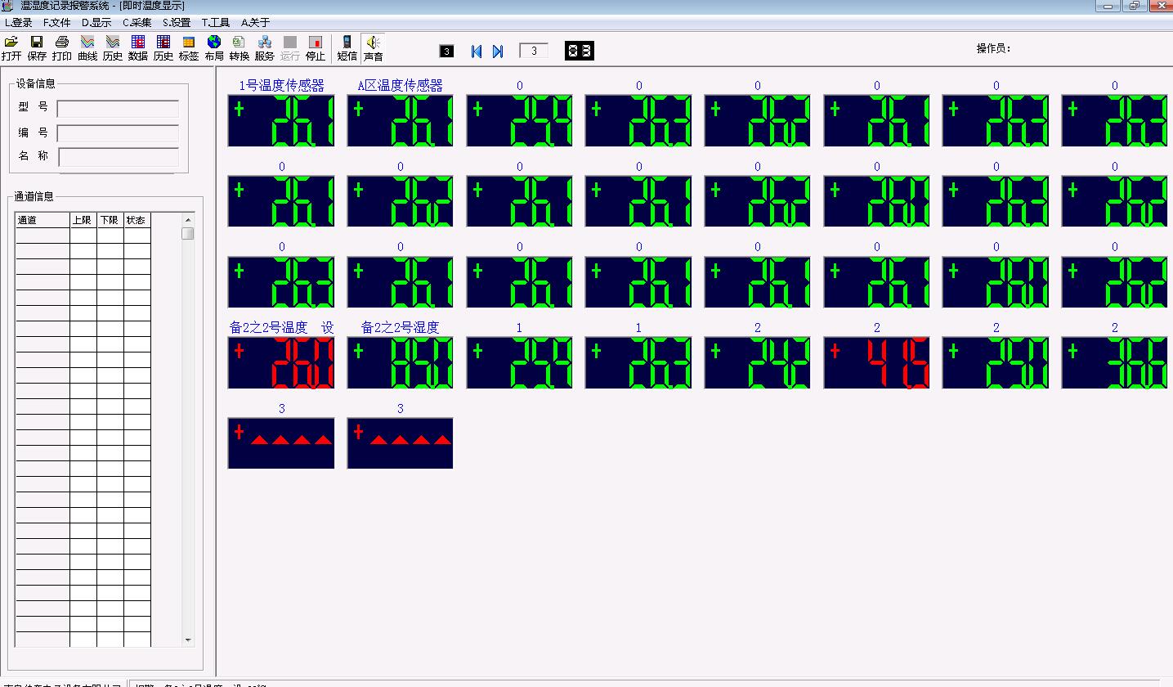Image resolution: width=1173 pixels, height=687 pixels.
Task: Open the 服务 service icon
Action: tap(265, 47)
